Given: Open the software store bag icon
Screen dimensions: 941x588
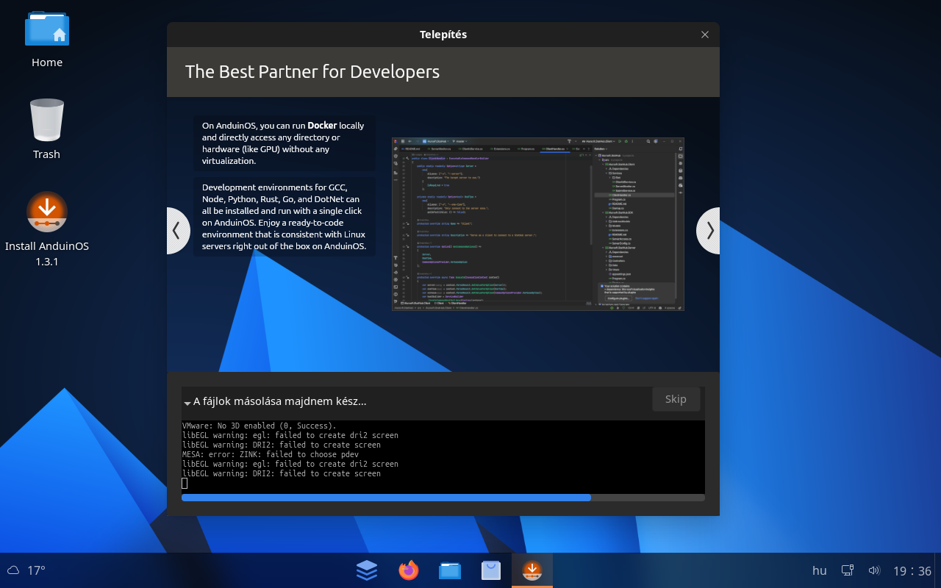Looking at the screenshot, I should tap(491, 570).
